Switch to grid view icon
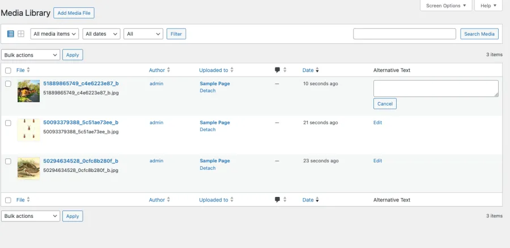The height and width of the screenshot is (248, 510). [x=21, y=34]
